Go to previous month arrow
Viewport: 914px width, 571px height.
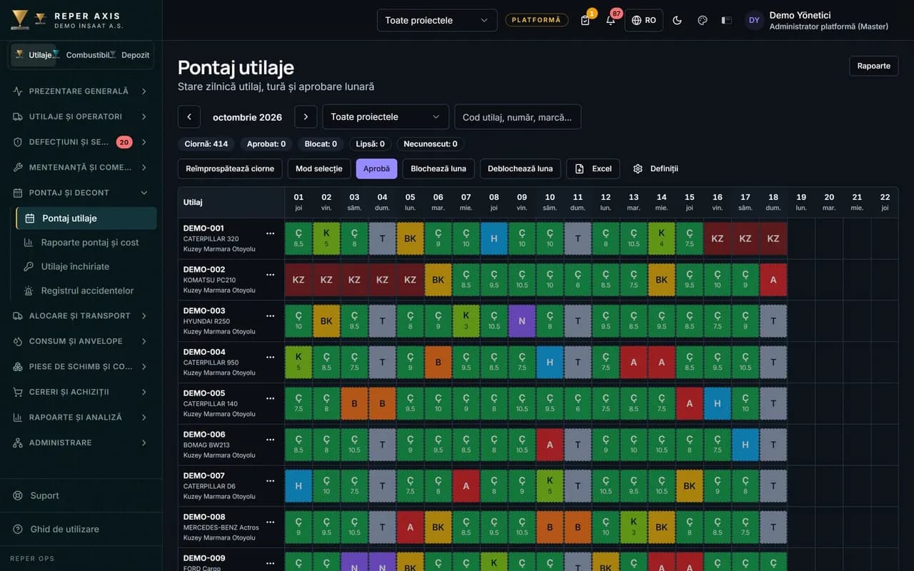coord(189,116)
